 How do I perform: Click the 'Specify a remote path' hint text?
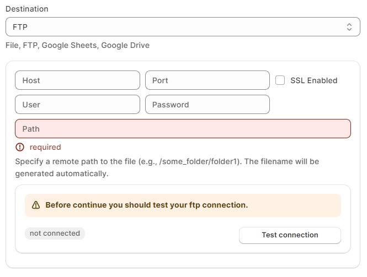[x=83, y=162]
